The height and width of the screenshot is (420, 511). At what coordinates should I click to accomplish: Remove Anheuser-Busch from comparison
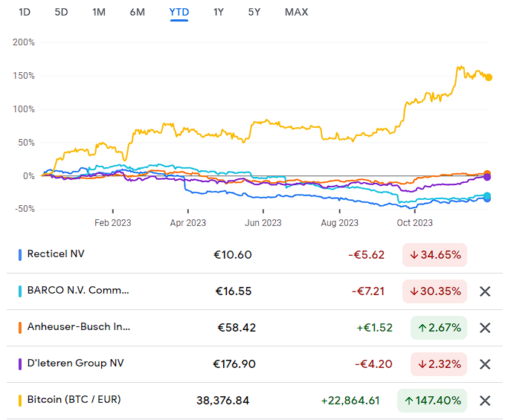[x=485, y=328]
